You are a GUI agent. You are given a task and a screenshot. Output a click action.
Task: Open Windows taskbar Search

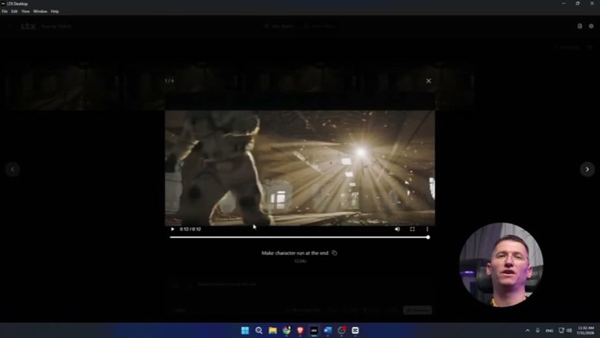click(258, 330)
